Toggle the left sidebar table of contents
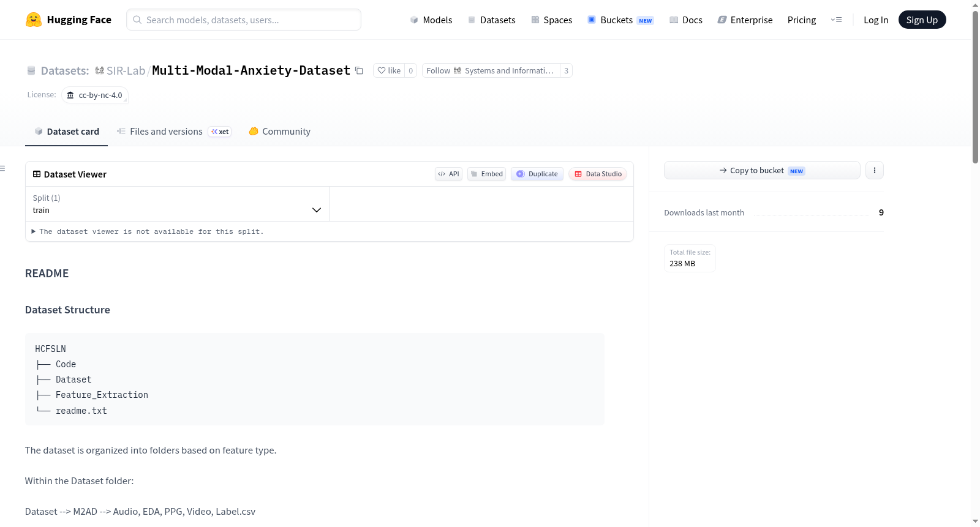 click(x=3, y=168)
